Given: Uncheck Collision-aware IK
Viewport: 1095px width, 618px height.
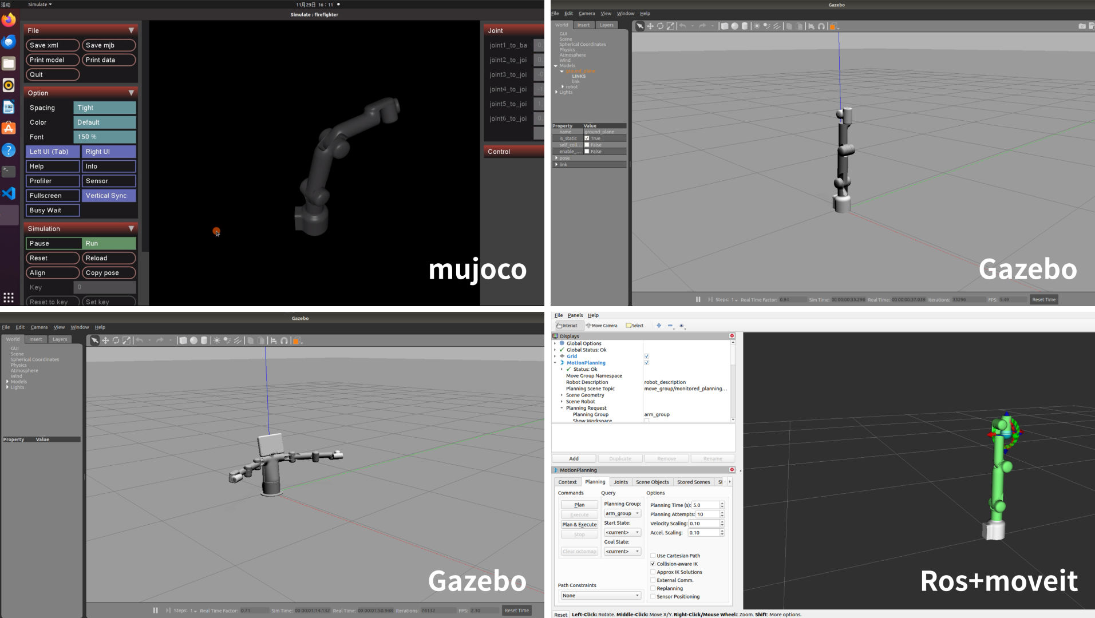Looking at the screenshot, I should (x=653, y=564).
